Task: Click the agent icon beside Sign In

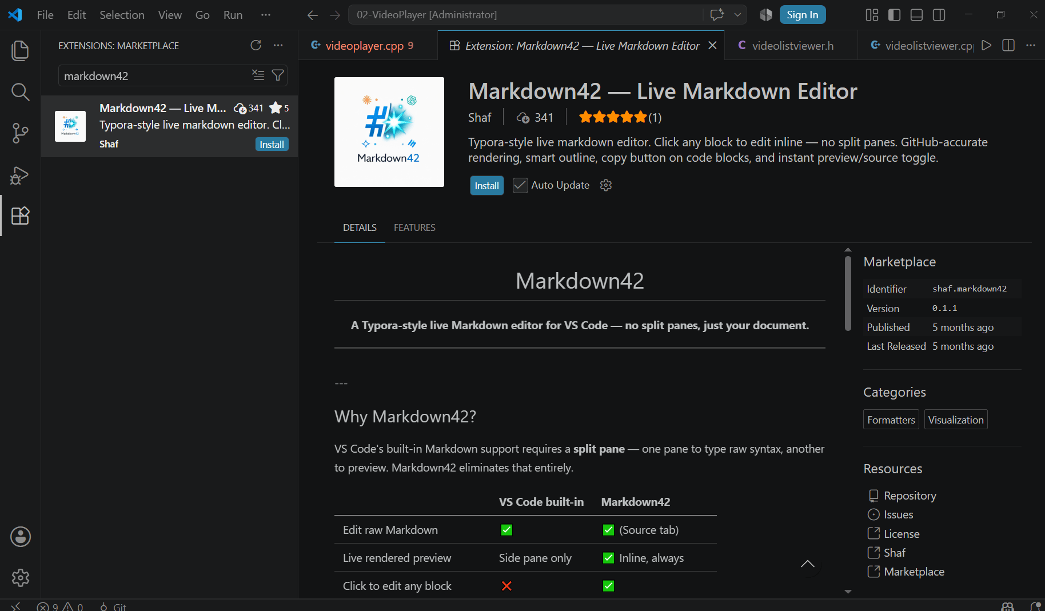Action: (766, 15)
